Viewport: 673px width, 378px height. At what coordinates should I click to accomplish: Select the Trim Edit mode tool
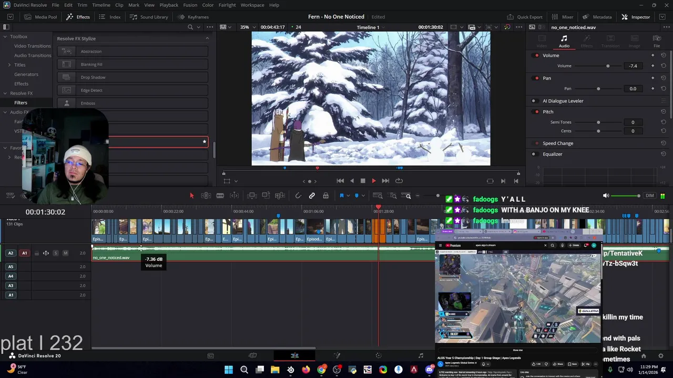206,196
